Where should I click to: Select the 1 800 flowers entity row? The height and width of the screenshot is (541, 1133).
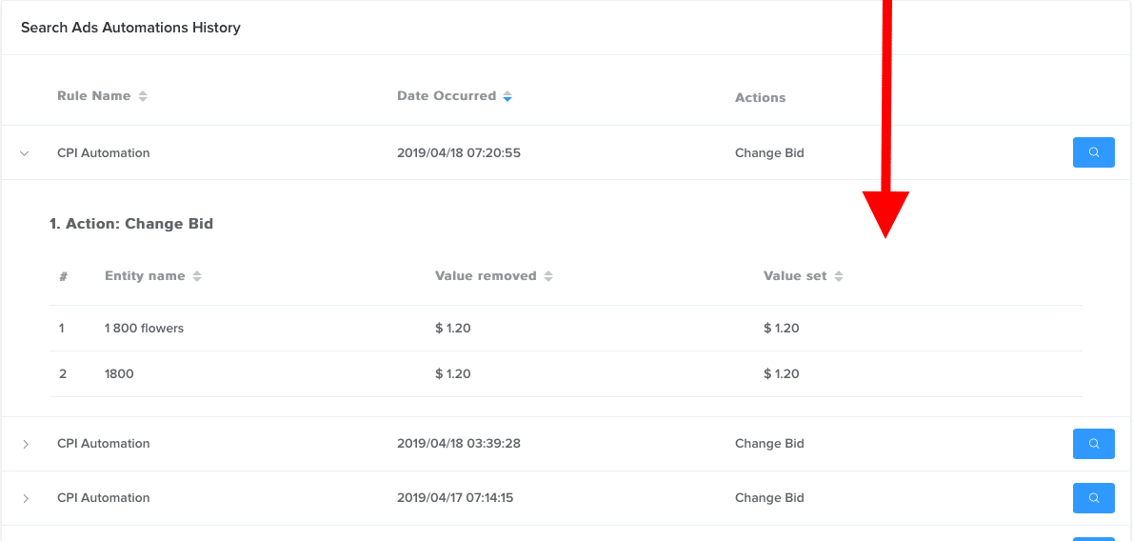click(x=566, y=329)
